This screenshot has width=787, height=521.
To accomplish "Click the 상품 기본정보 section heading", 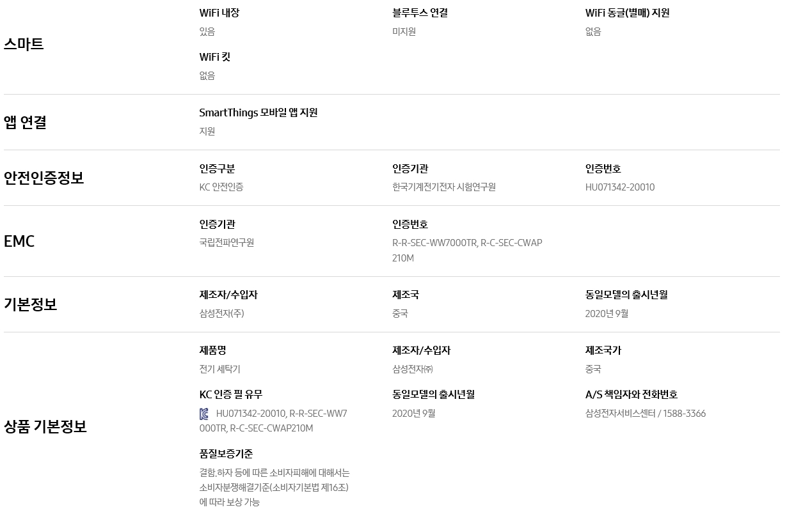I will click(45, 426).
